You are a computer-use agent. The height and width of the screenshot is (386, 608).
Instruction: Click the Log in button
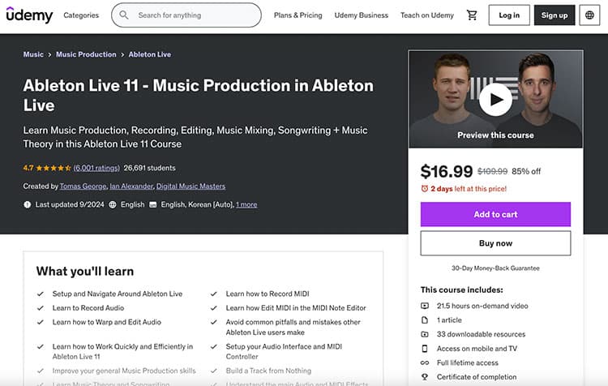click(x=509, y=15)
